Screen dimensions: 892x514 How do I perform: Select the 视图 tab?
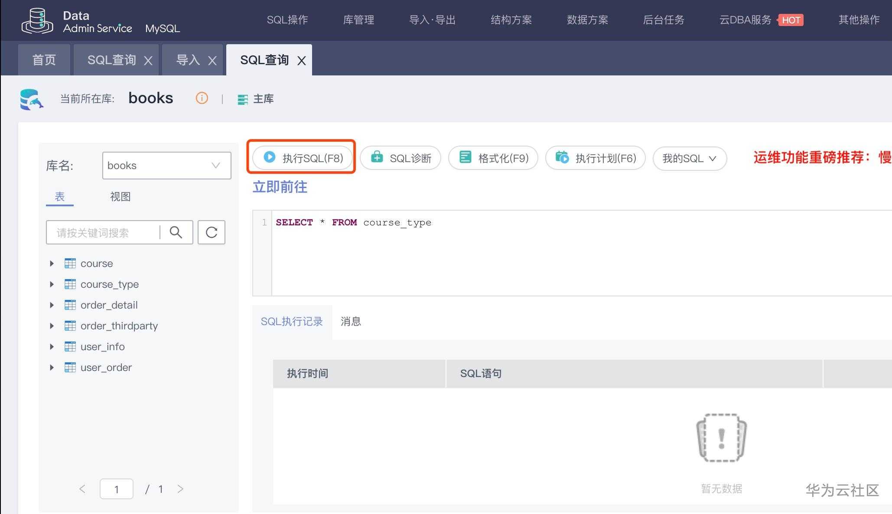point(120,197)
